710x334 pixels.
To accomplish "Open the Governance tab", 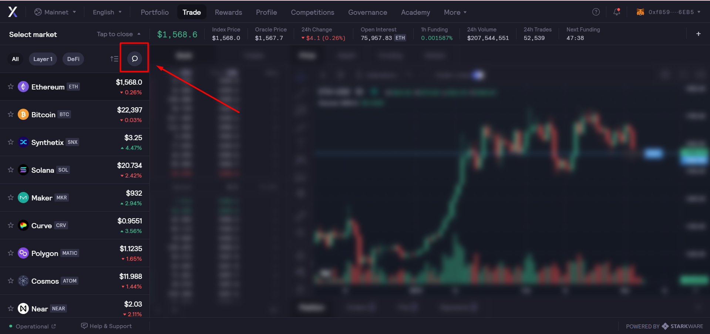I will point(368,12).
